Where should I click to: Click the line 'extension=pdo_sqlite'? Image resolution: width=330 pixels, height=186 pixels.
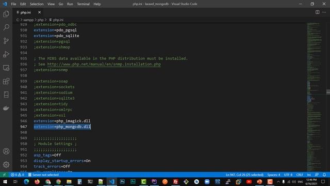click(x=56, y=36)
